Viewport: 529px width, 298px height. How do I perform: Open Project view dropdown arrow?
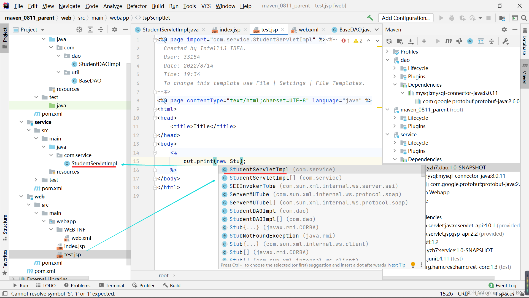tap(43, 30)
